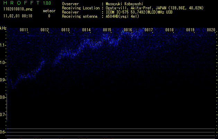This screenshot has height=139, width=218.
Task: Click the meteor count value 0
Action: click(x=49, y=16)
